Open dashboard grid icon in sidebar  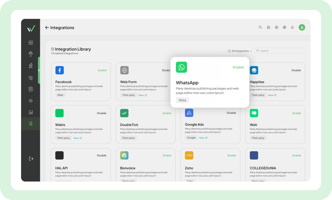[31, 43]
